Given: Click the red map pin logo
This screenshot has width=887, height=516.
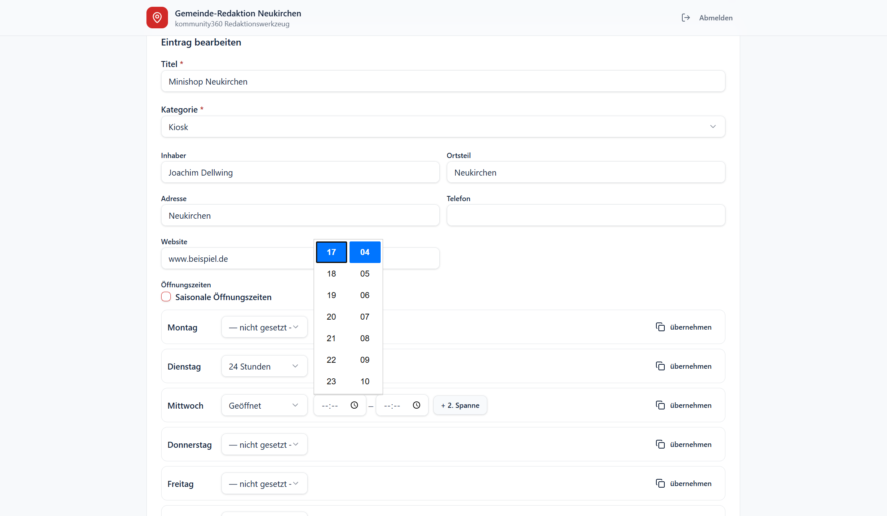Looking at the screenshot, I should tap(157, 18).
